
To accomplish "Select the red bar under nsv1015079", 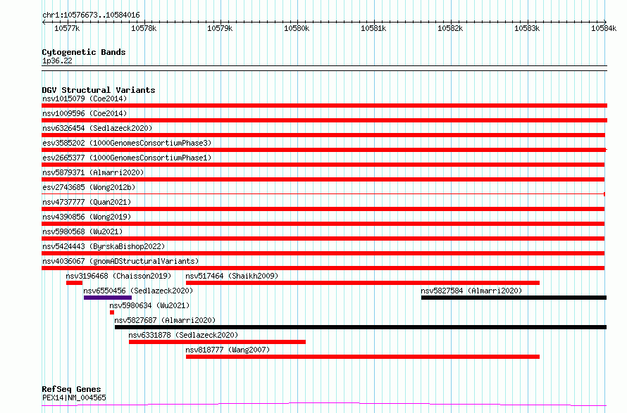I will pyautogui.click(x=324, y=106).
